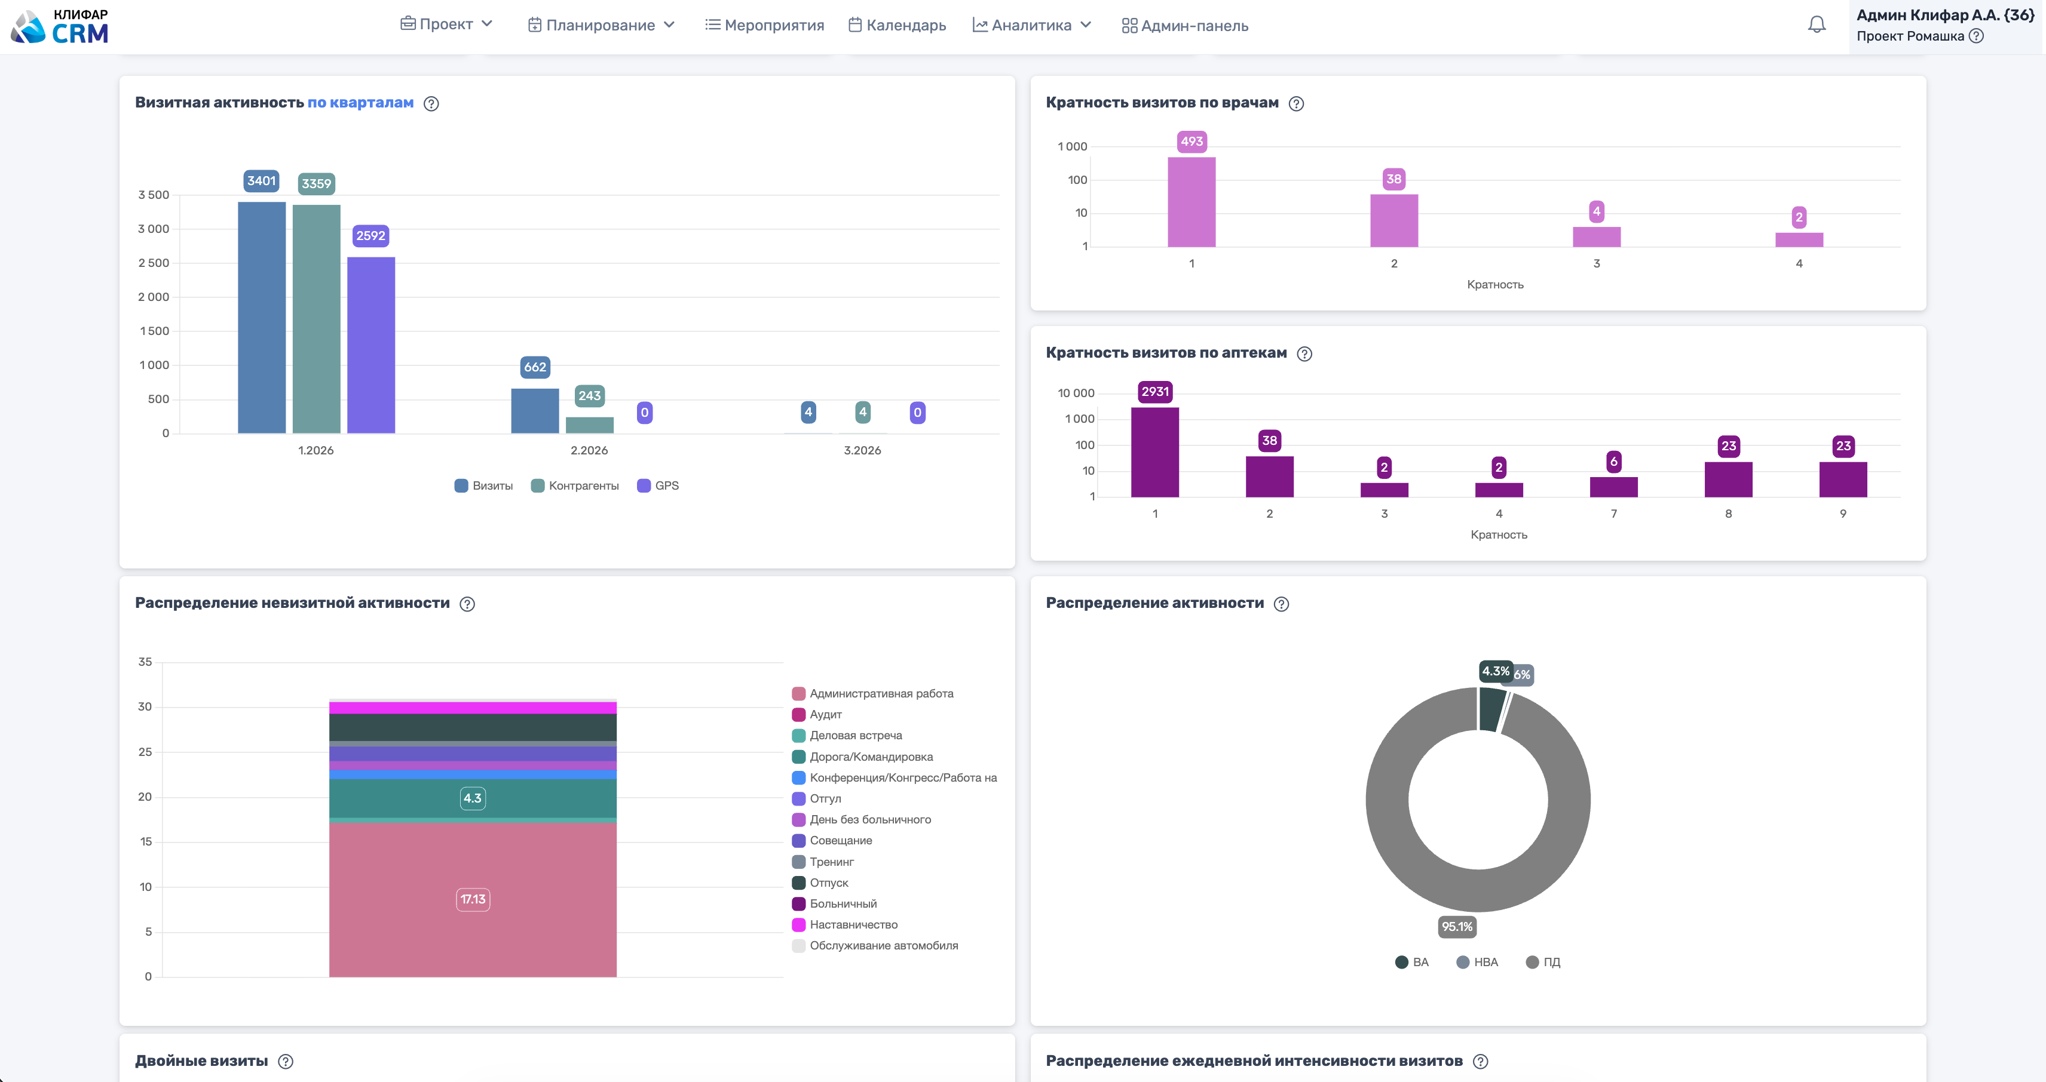Screen dimensions: 2046x1082
Task: Click the planning icon beside Планирование
Action: 535,24
